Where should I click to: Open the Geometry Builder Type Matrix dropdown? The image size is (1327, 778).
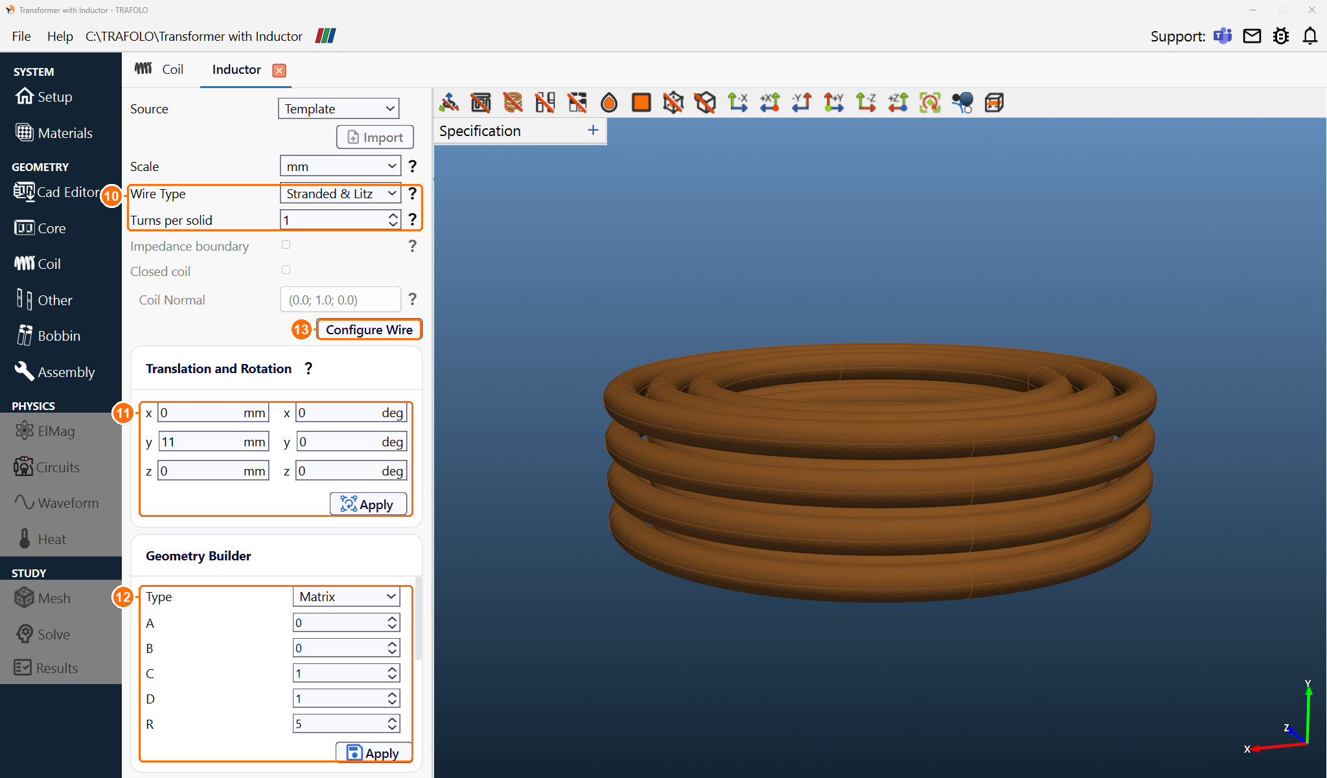point(347,597)
